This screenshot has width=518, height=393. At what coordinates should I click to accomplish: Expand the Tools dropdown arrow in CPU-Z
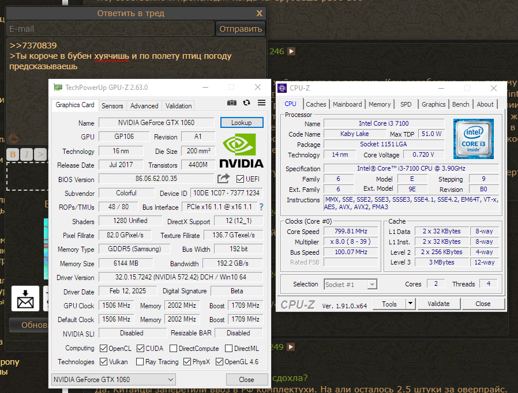tap(410, 304)
